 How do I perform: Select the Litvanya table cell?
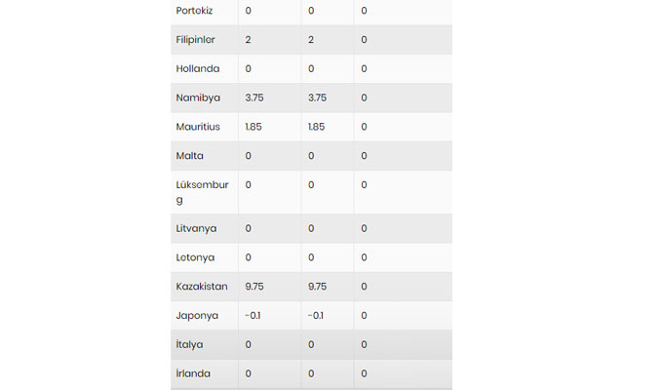(x=197, y=228)
